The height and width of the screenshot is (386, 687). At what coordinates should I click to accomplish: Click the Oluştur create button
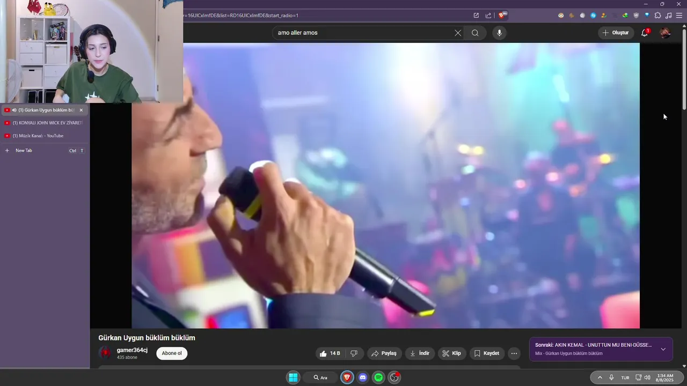[616, 33]
